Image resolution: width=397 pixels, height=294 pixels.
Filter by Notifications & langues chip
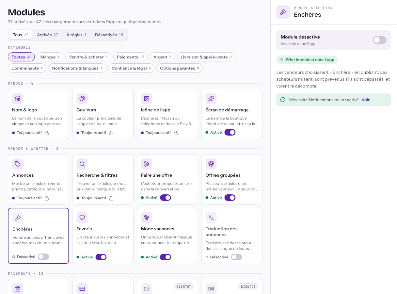click(77, 68)
